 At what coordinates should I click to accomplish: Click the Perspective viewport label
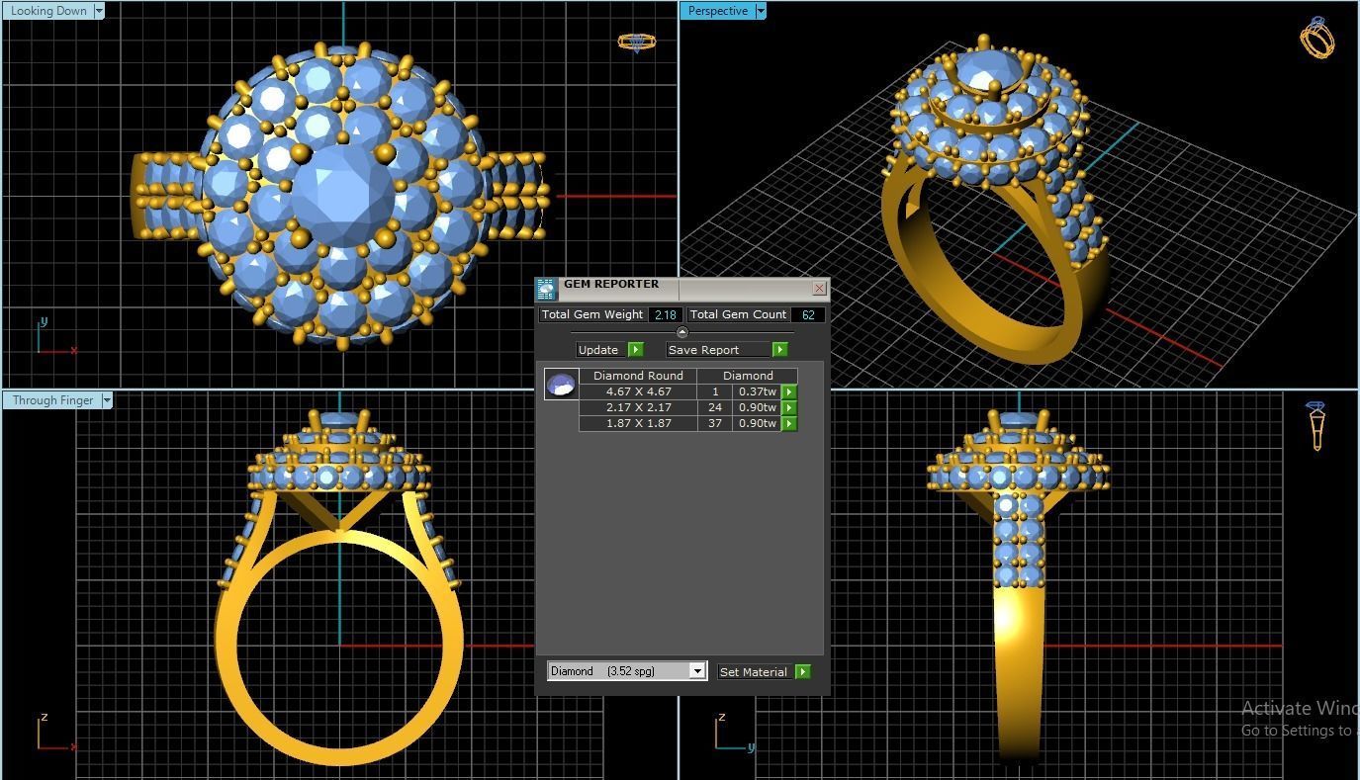718,11
